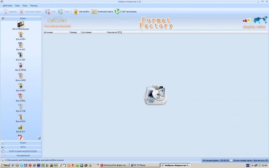
Task: Open the 'Язык' menu
Action: tap(24, 6)
